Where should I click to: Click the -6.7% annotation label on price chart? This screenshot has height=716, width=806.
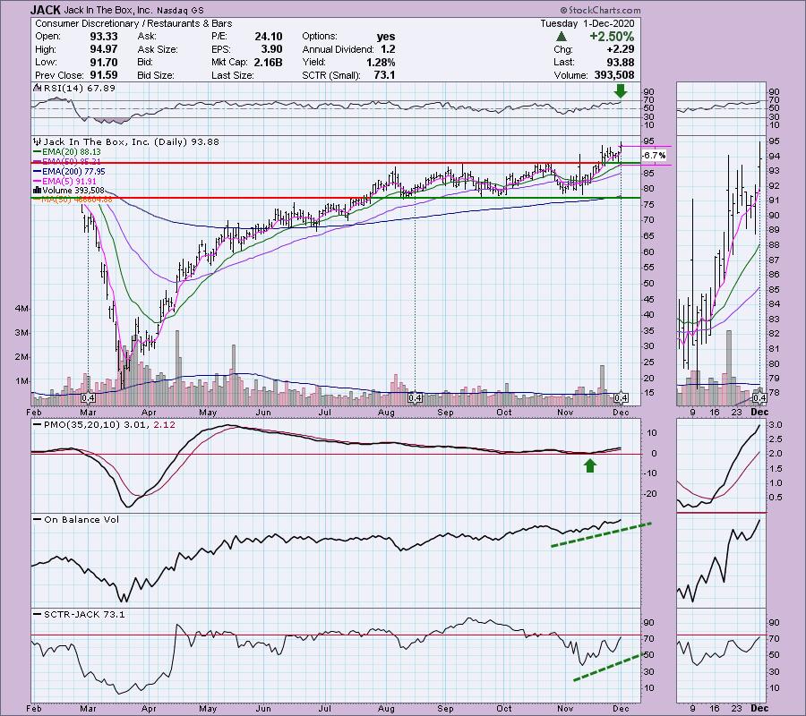pos(653,155)
